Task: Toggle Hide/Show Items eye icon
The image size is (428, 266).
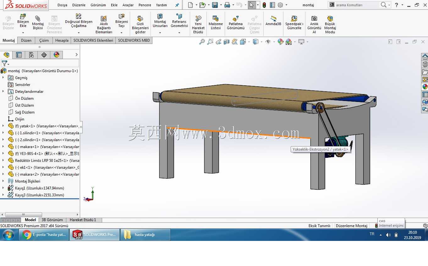Action: click(x=268, y=42)
